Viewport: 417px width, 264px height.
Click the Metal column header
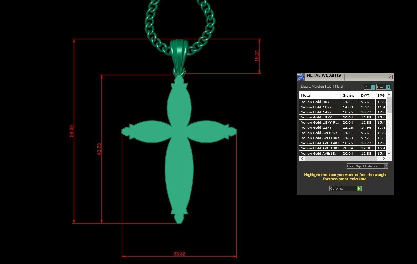tap(320, 95)
